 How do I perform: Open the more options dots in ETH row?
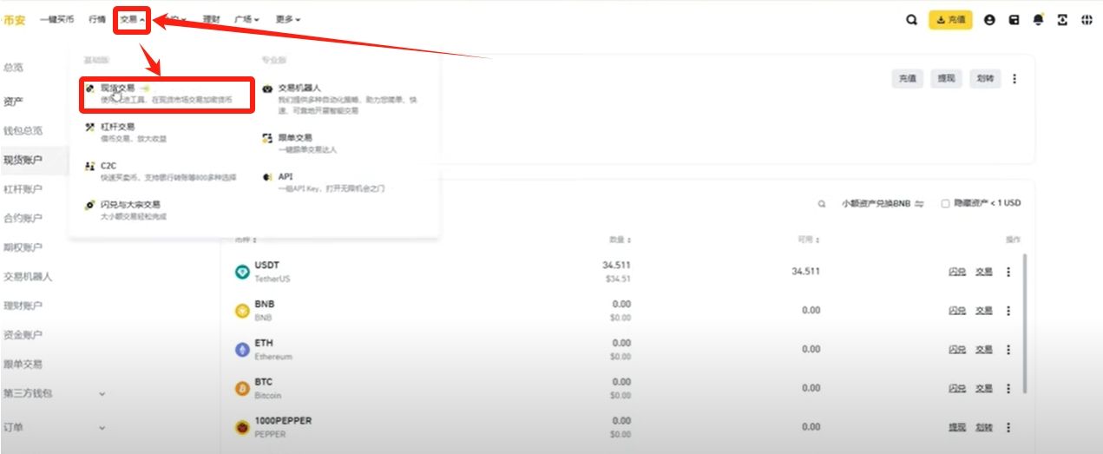point(1008,349)
